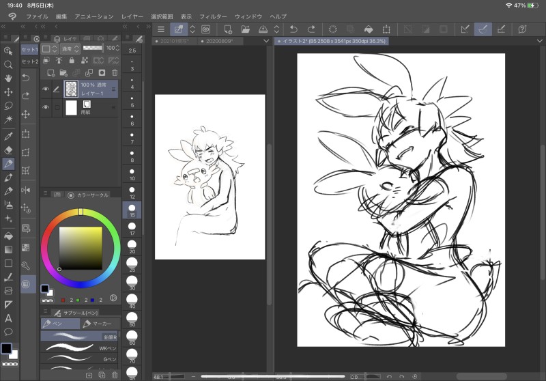This screenshot has height=381, width=546.
Task: Select the Balloon speech bubble tool
Action: click(8, 332)
